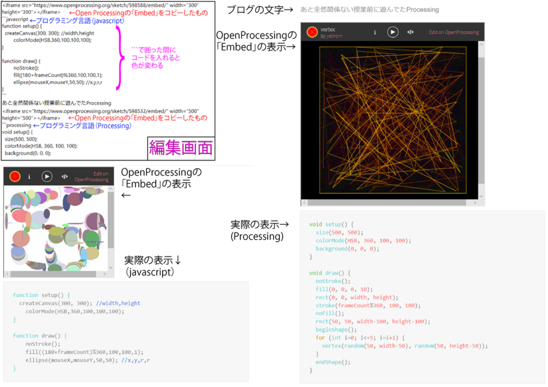548x387 pixels.
Task: Click the down scroll arrow in the ellipses embed
Action: [111, 267]
